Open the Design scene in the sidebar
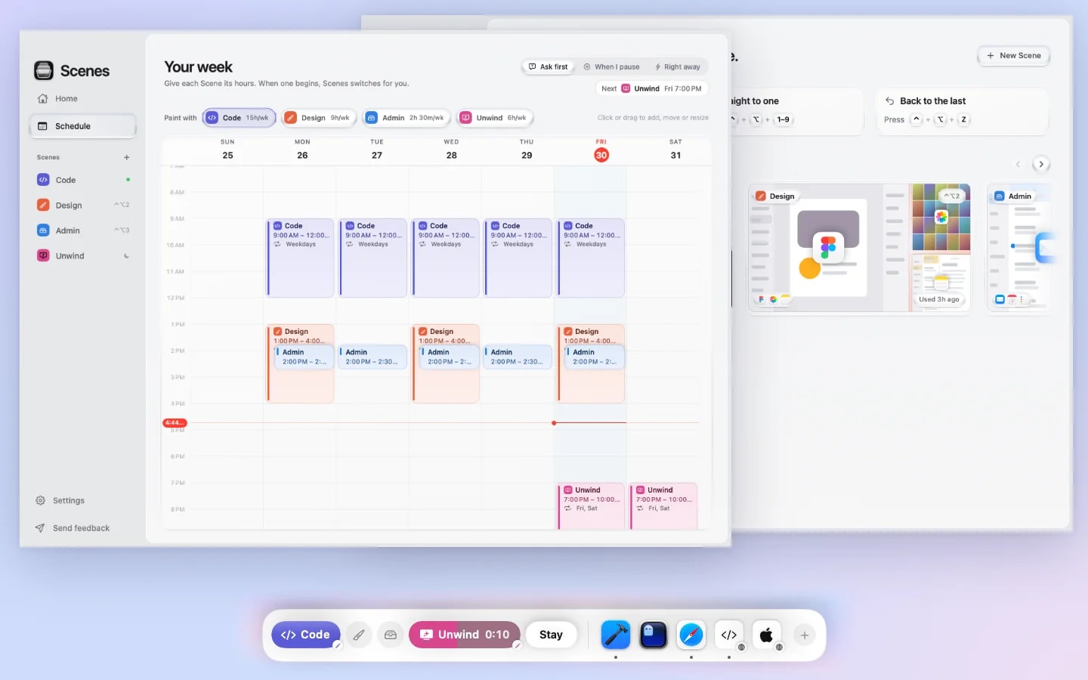The image size is (1088, 680). [x=82, y=206]
